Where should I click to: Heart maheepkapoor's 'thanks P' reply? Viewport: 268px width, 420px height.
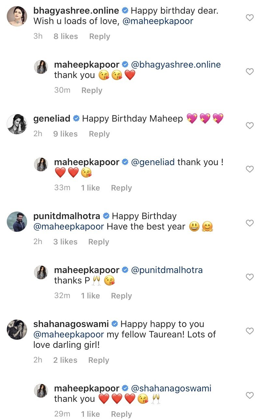249,277
